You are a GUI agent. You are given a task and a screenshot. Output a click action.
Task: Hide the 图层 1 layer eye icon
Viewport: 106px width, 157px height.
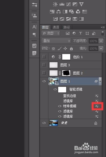44,81
